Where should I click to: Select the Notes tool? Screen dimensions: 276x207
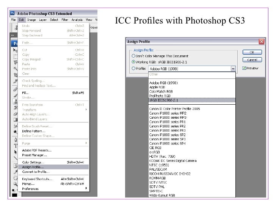pos(15,166)
